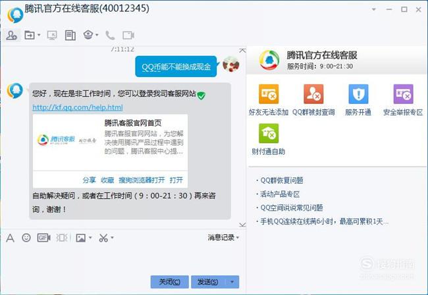Open the 腾讯客服官网首页 preview card title
The width and height of the screenshot is (428, 295).
coord(133,123)
